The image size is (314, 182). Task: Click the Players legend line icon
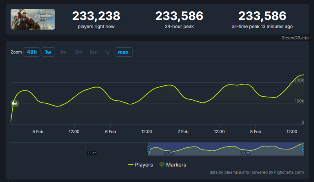[x=131, y=165]
